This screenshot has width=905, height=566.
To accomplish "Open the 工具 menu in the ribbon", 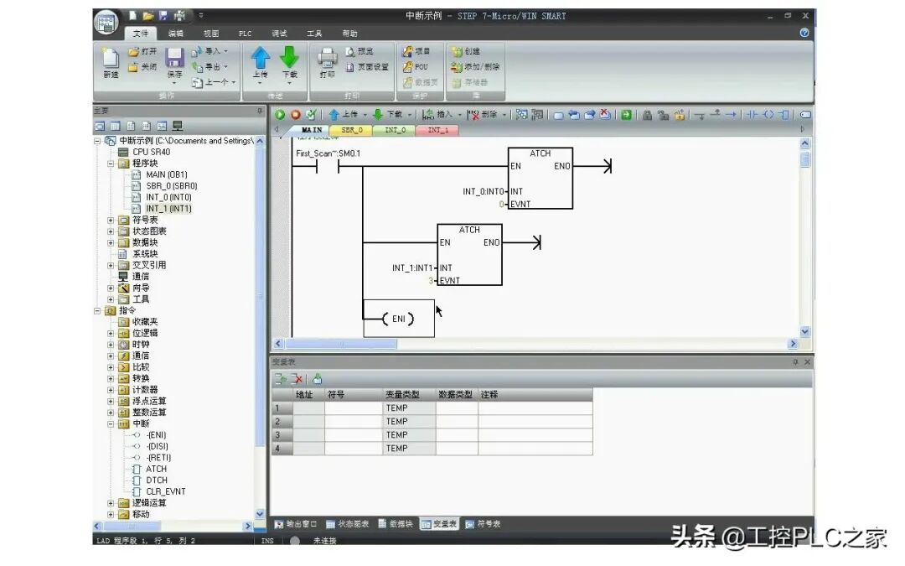I will 314,33.
